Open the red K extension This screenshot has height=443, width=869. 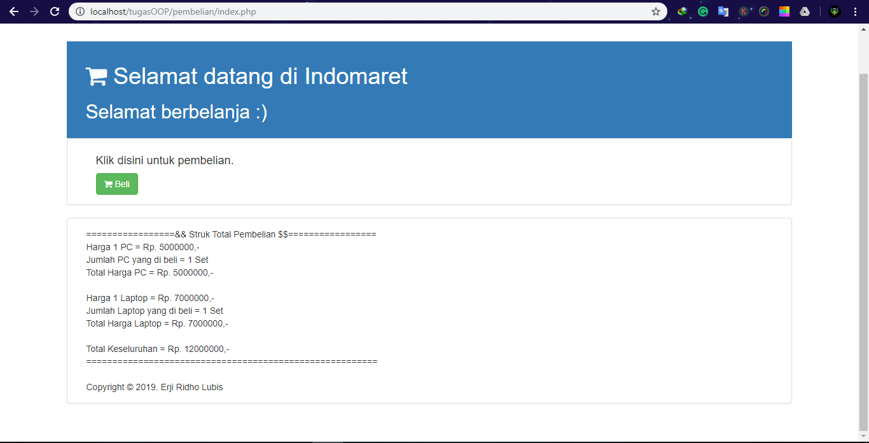coord(744,11)
